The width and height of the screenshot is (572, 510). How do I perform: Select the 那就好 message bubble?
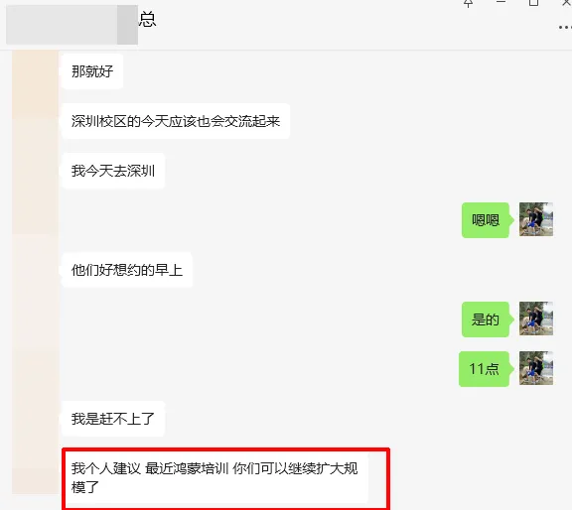[x=92, y=71]
